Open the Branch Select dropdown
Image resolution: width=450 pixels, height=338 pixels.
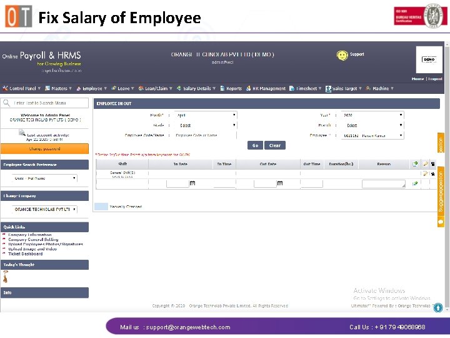tap(372, 125)
